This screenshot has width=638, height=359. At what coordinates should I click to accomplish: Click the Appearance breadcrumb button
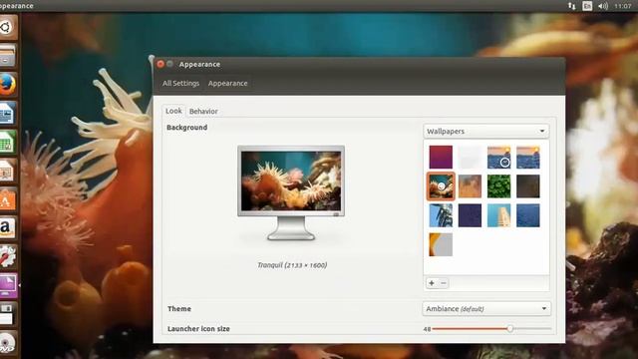pyautogui.click(x=228, y=84)
